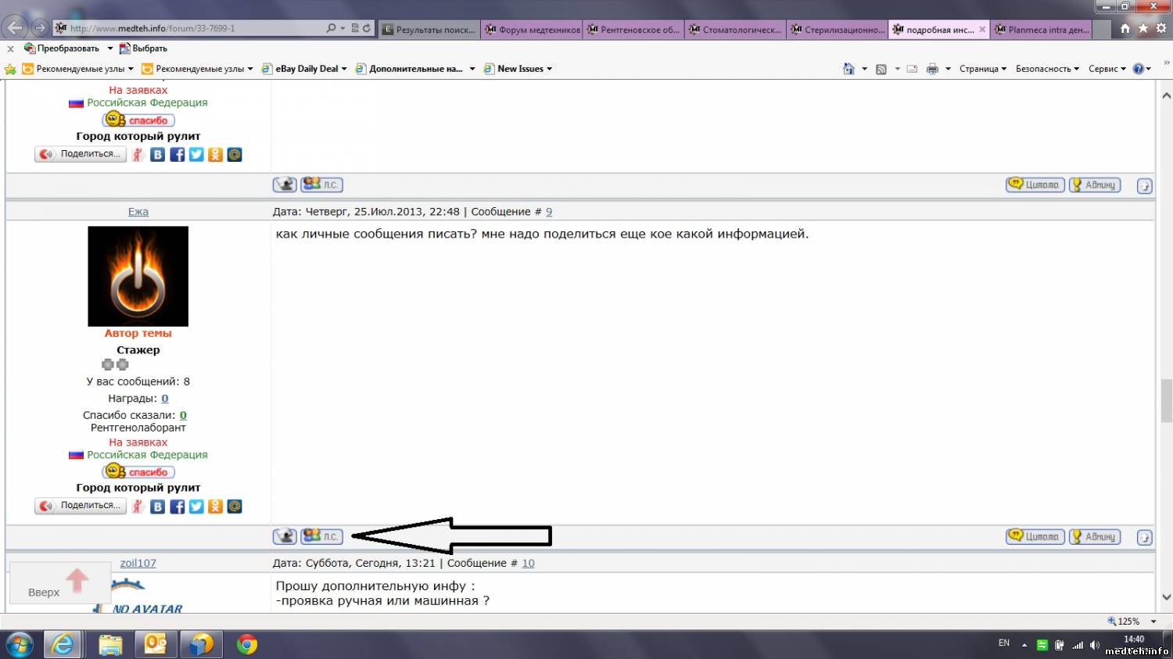The height and width of the screenshot is (659, 1173).
Task: Open the zoil107 username link
Action: pos(138,563)
